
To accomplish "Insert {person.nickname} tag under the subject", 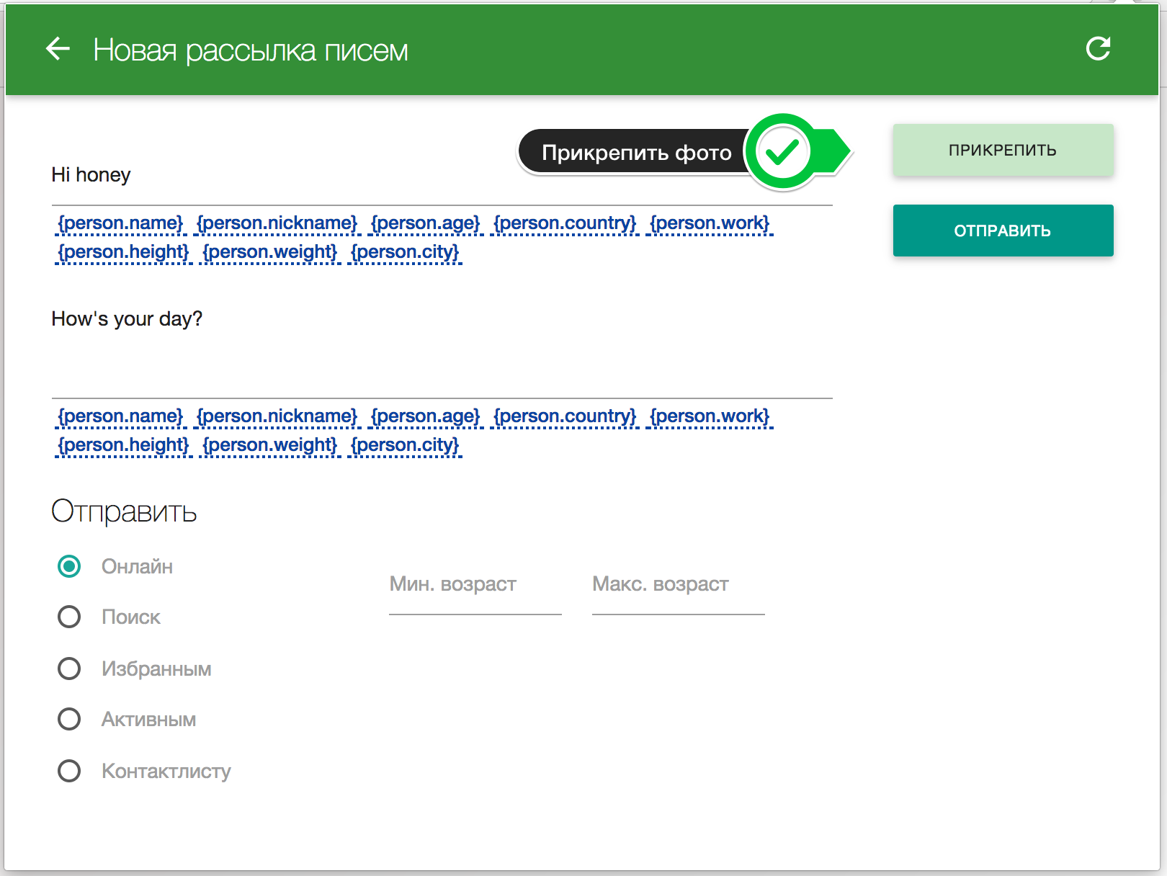I will click(277, 223).
